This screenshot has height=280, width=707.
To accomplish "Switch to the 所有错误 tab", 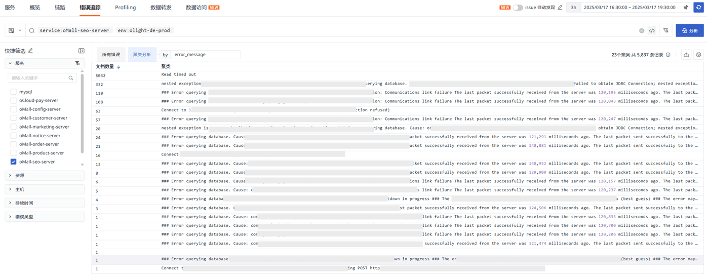I will pos(111,55).
